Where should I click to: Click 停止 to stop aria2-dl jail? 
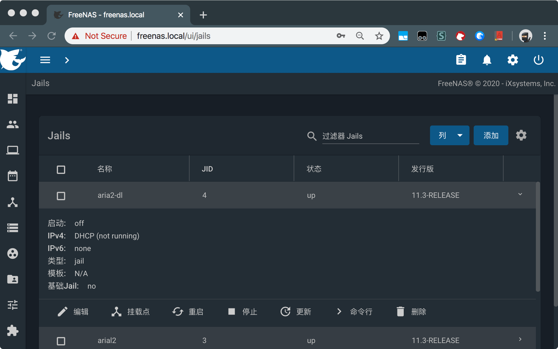(243, 312)
